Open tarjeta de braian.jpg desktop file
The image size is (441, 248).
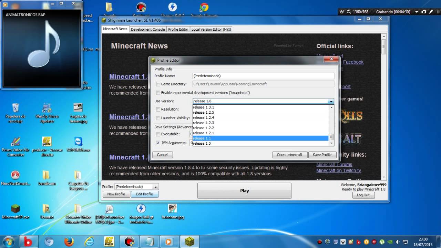(78, 113)
